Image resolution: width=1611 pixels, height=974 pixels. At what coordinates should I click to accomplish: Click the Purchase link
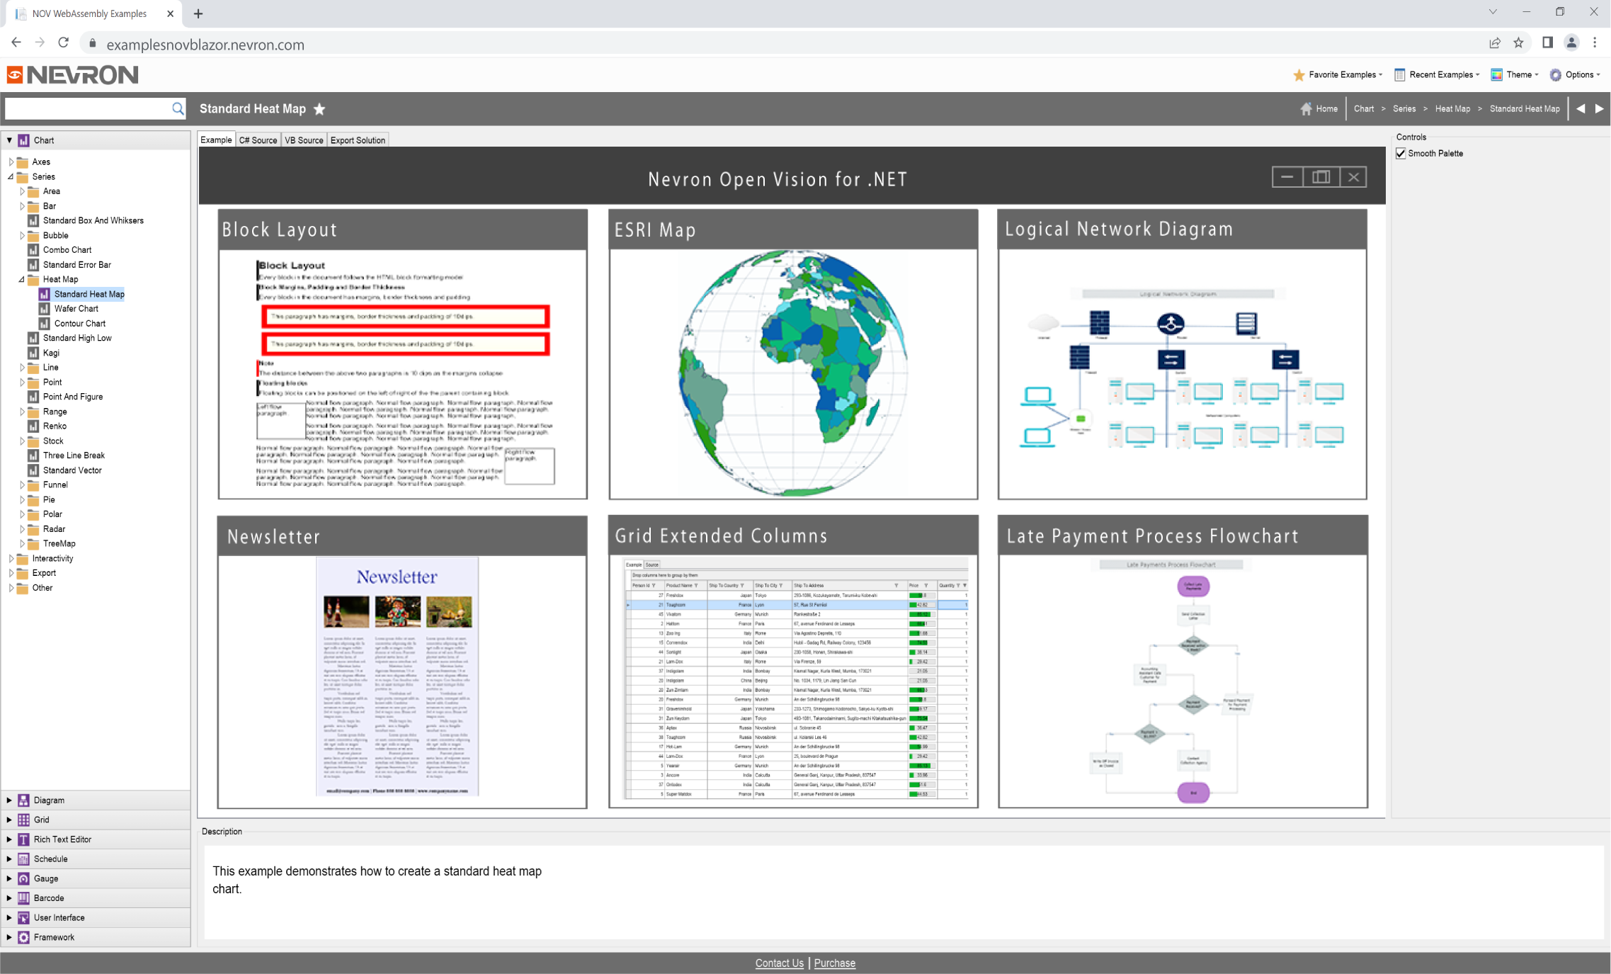(834, 963)
